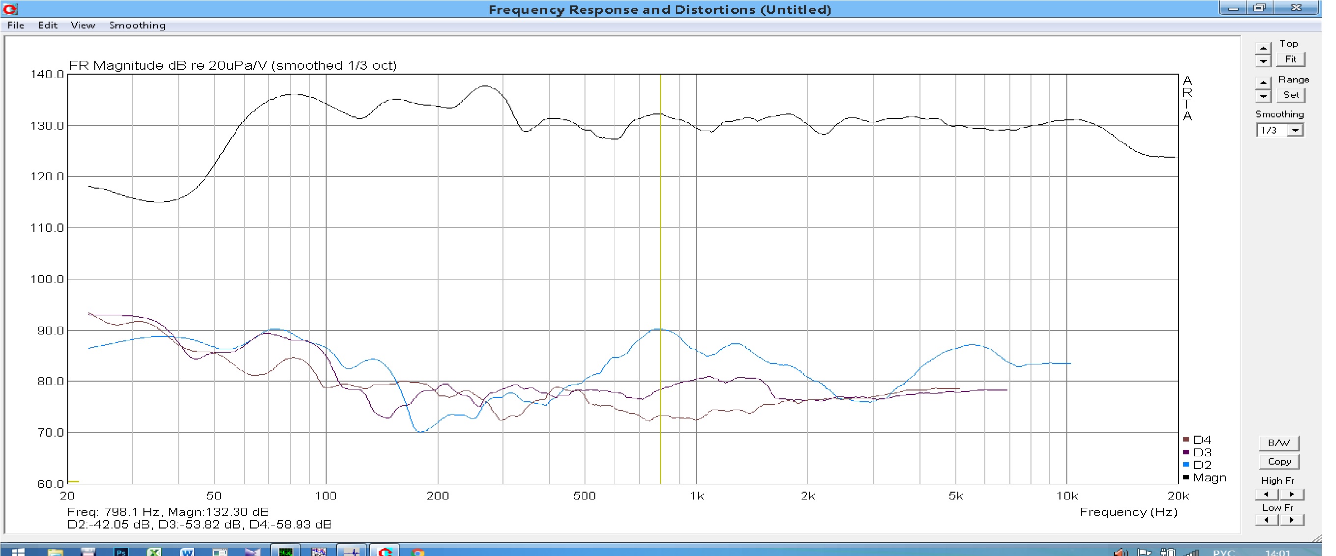
Task: Open the Edit menu
Action: [x=48, y=26]
